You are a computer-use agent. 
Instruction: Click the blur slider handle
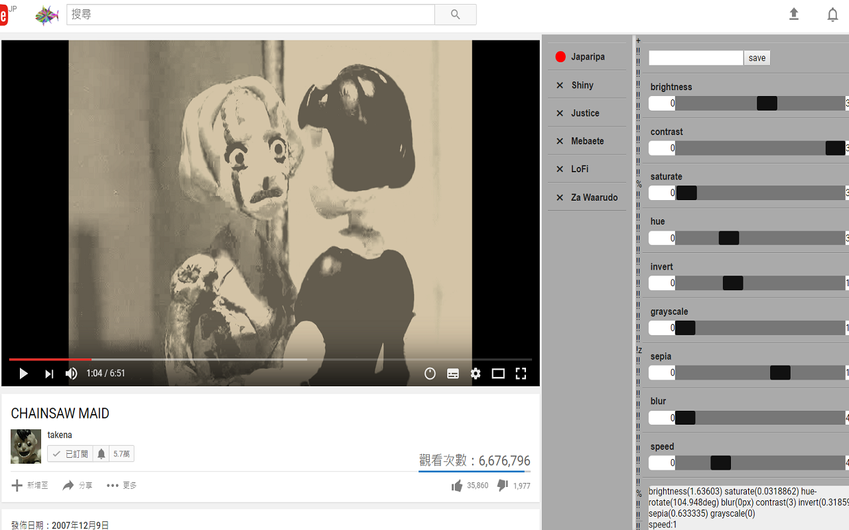pos(685,417)
